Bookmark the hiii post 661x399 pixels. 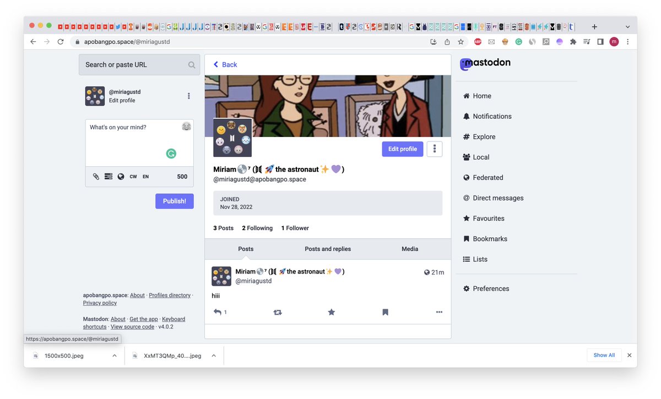(x=385, y=312)
